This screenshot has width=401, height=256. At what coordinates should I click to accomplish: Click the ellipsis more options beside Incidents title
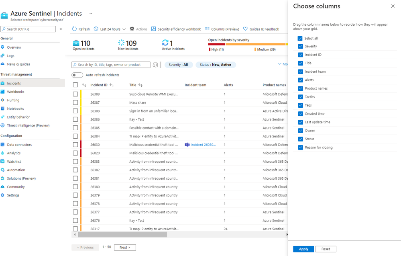90,13
